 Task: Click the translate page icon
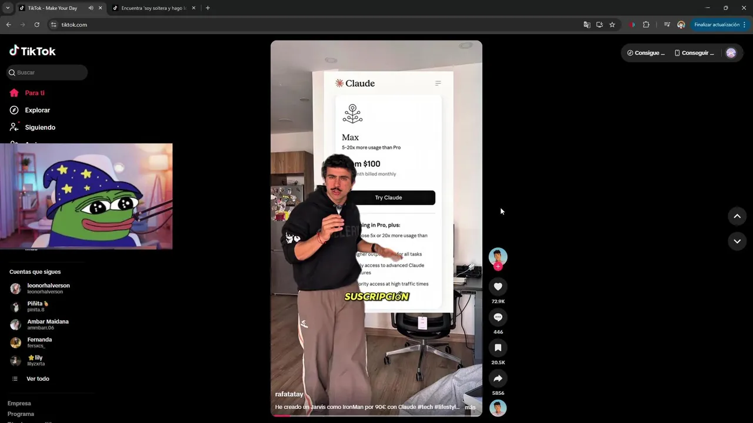[587, 25]
